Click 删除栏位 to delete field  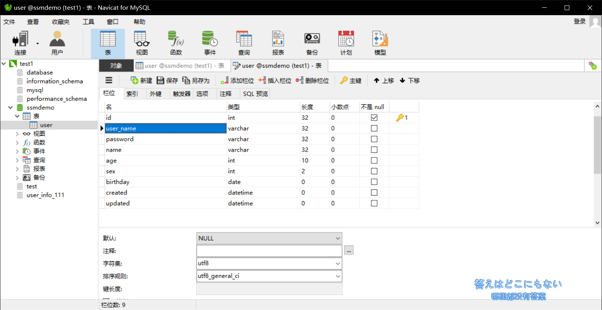pos(312,81)
